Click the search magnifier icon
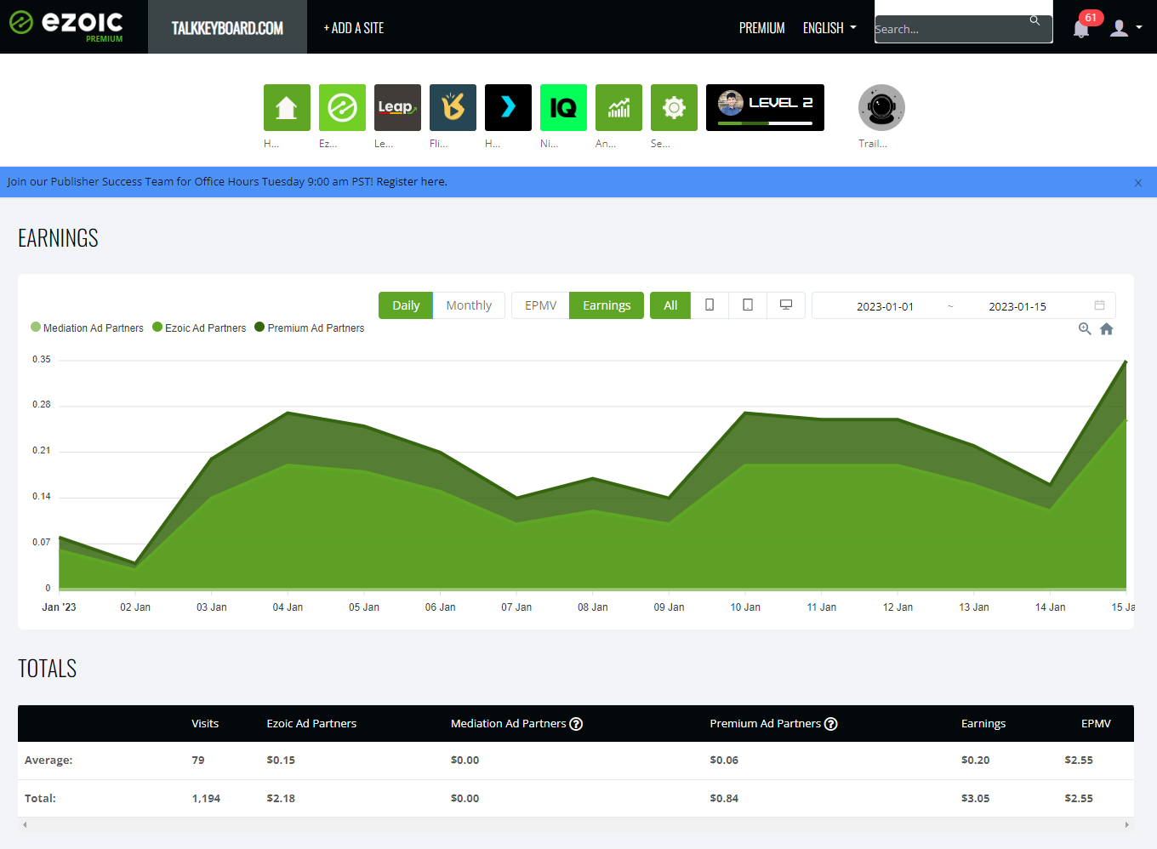 [1034, 20]
